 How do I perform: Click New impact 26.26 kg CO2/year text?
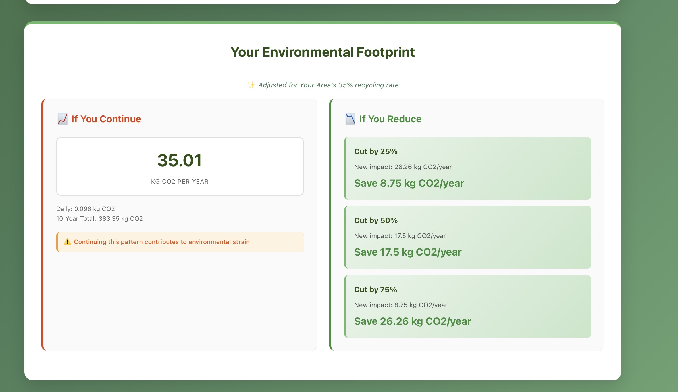[403, 167]
